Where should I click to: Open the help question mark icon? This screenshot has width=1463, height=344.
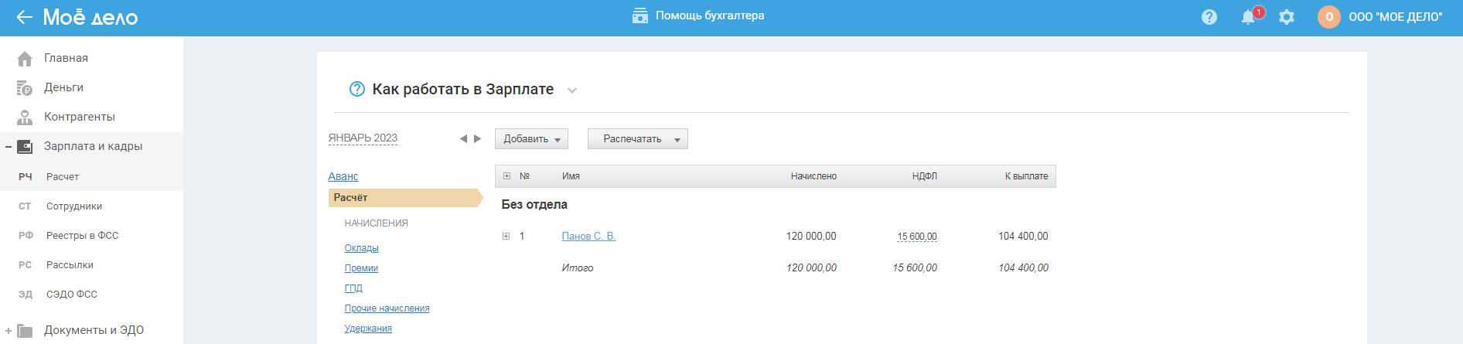[1209, 17]
